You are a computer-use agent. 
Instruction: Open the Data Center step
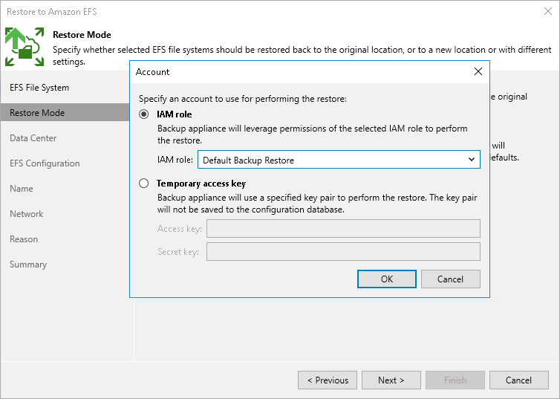click(x=33, y=138)
